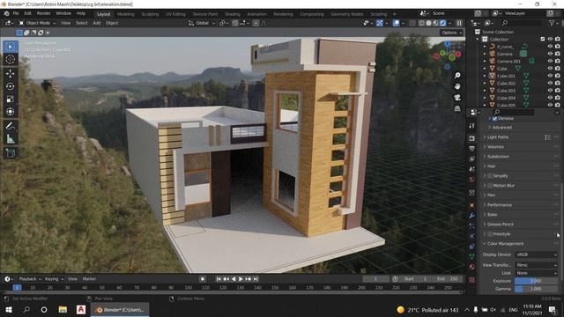
Task: Open the Render properties tab icon
Action: [472, 138]
